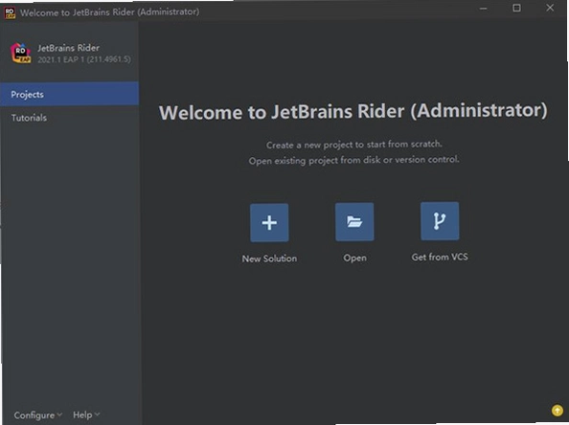Click the New Solution label
This screenshot has height=425, width=569.
(269, 258)
